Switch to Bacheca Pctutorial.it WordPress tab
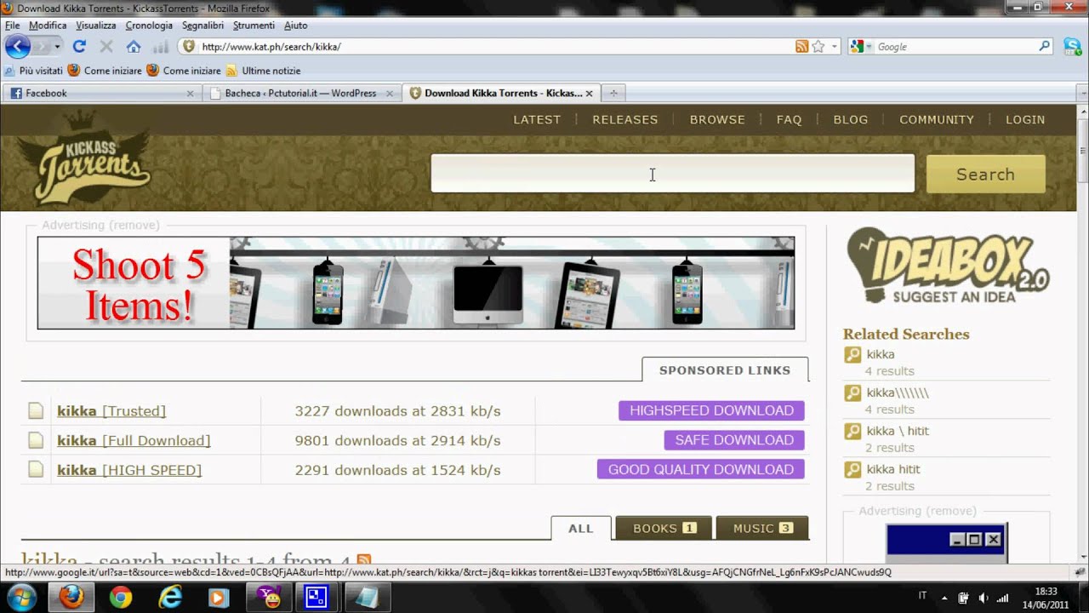Image resolution: width=1089 pixels, height=613 pixels. (301, 94)
